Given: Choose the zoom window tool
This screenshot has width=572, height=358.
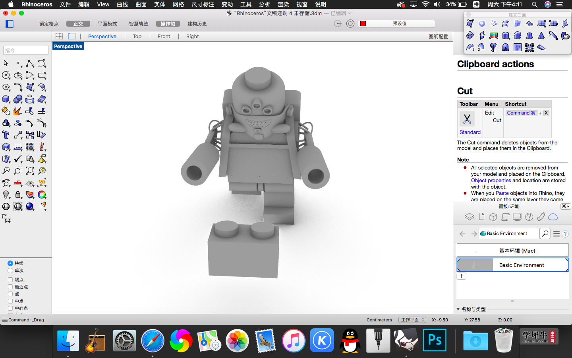Looking at the screenshot, I should coord(18,171).
